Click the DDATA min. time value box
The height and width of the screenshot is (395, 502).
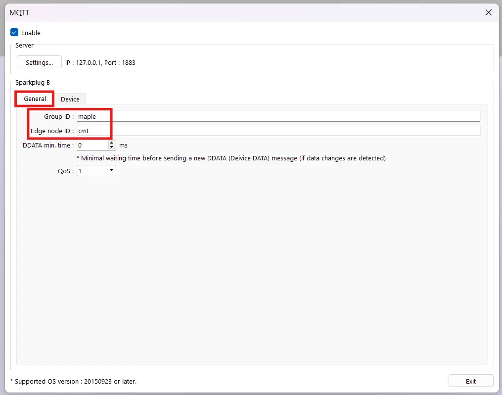tap(92, 146)
